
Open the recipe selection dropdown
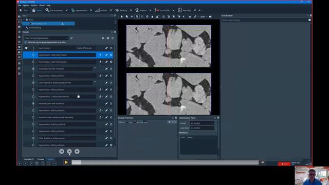pyautogui.click(x=46, y=38)
